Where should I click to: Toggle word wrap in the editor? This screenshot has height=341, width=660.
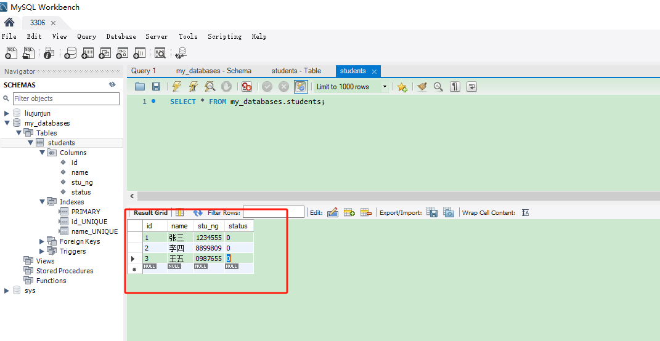point(472,87)
